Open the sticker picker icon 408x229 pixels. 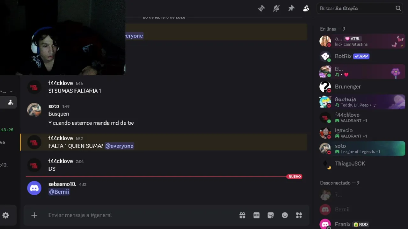coord(271,215)
